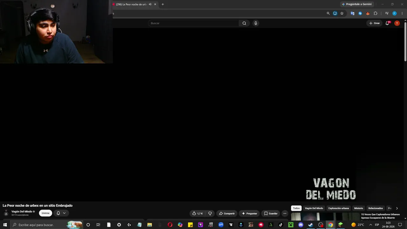Image resolution: width=407 pixels, height=229 pixels.
Task: Open Chrome three-dot menu
Action: (x=402, y=13)
